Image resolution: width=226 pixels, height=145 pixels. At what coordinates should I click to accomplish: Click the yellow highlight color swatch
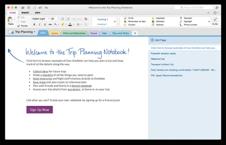(x=63, y=25)
